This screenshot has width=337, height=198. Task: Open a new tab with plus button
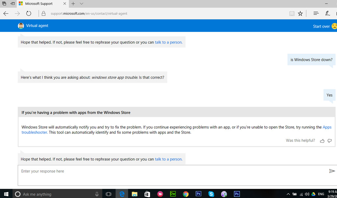(x=73, y=4)
